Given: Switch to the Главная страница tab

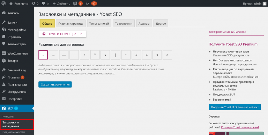Looking at the screenshot, I should click(x=71, y=24).
